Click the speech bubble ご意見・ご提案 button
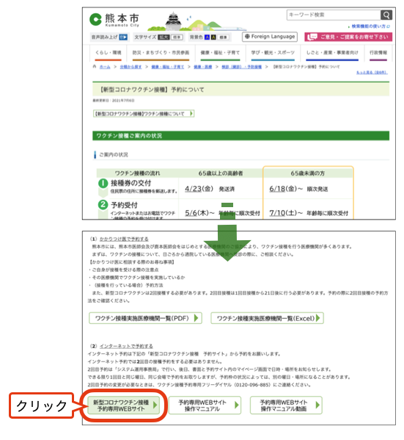 coord(348,37)
